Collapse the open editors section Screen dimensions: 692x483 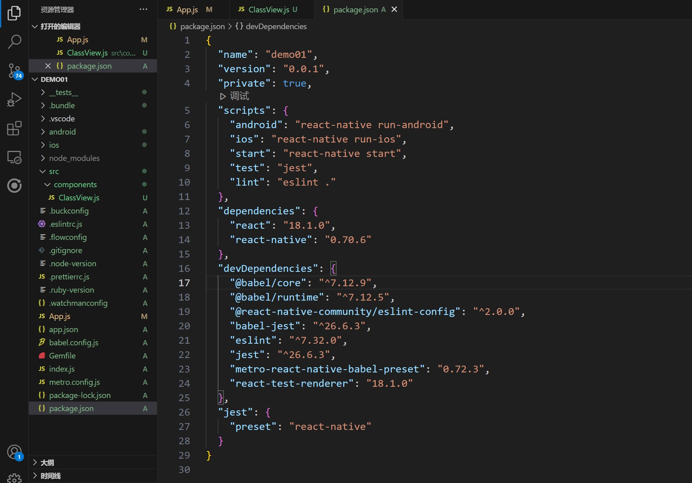93,26
